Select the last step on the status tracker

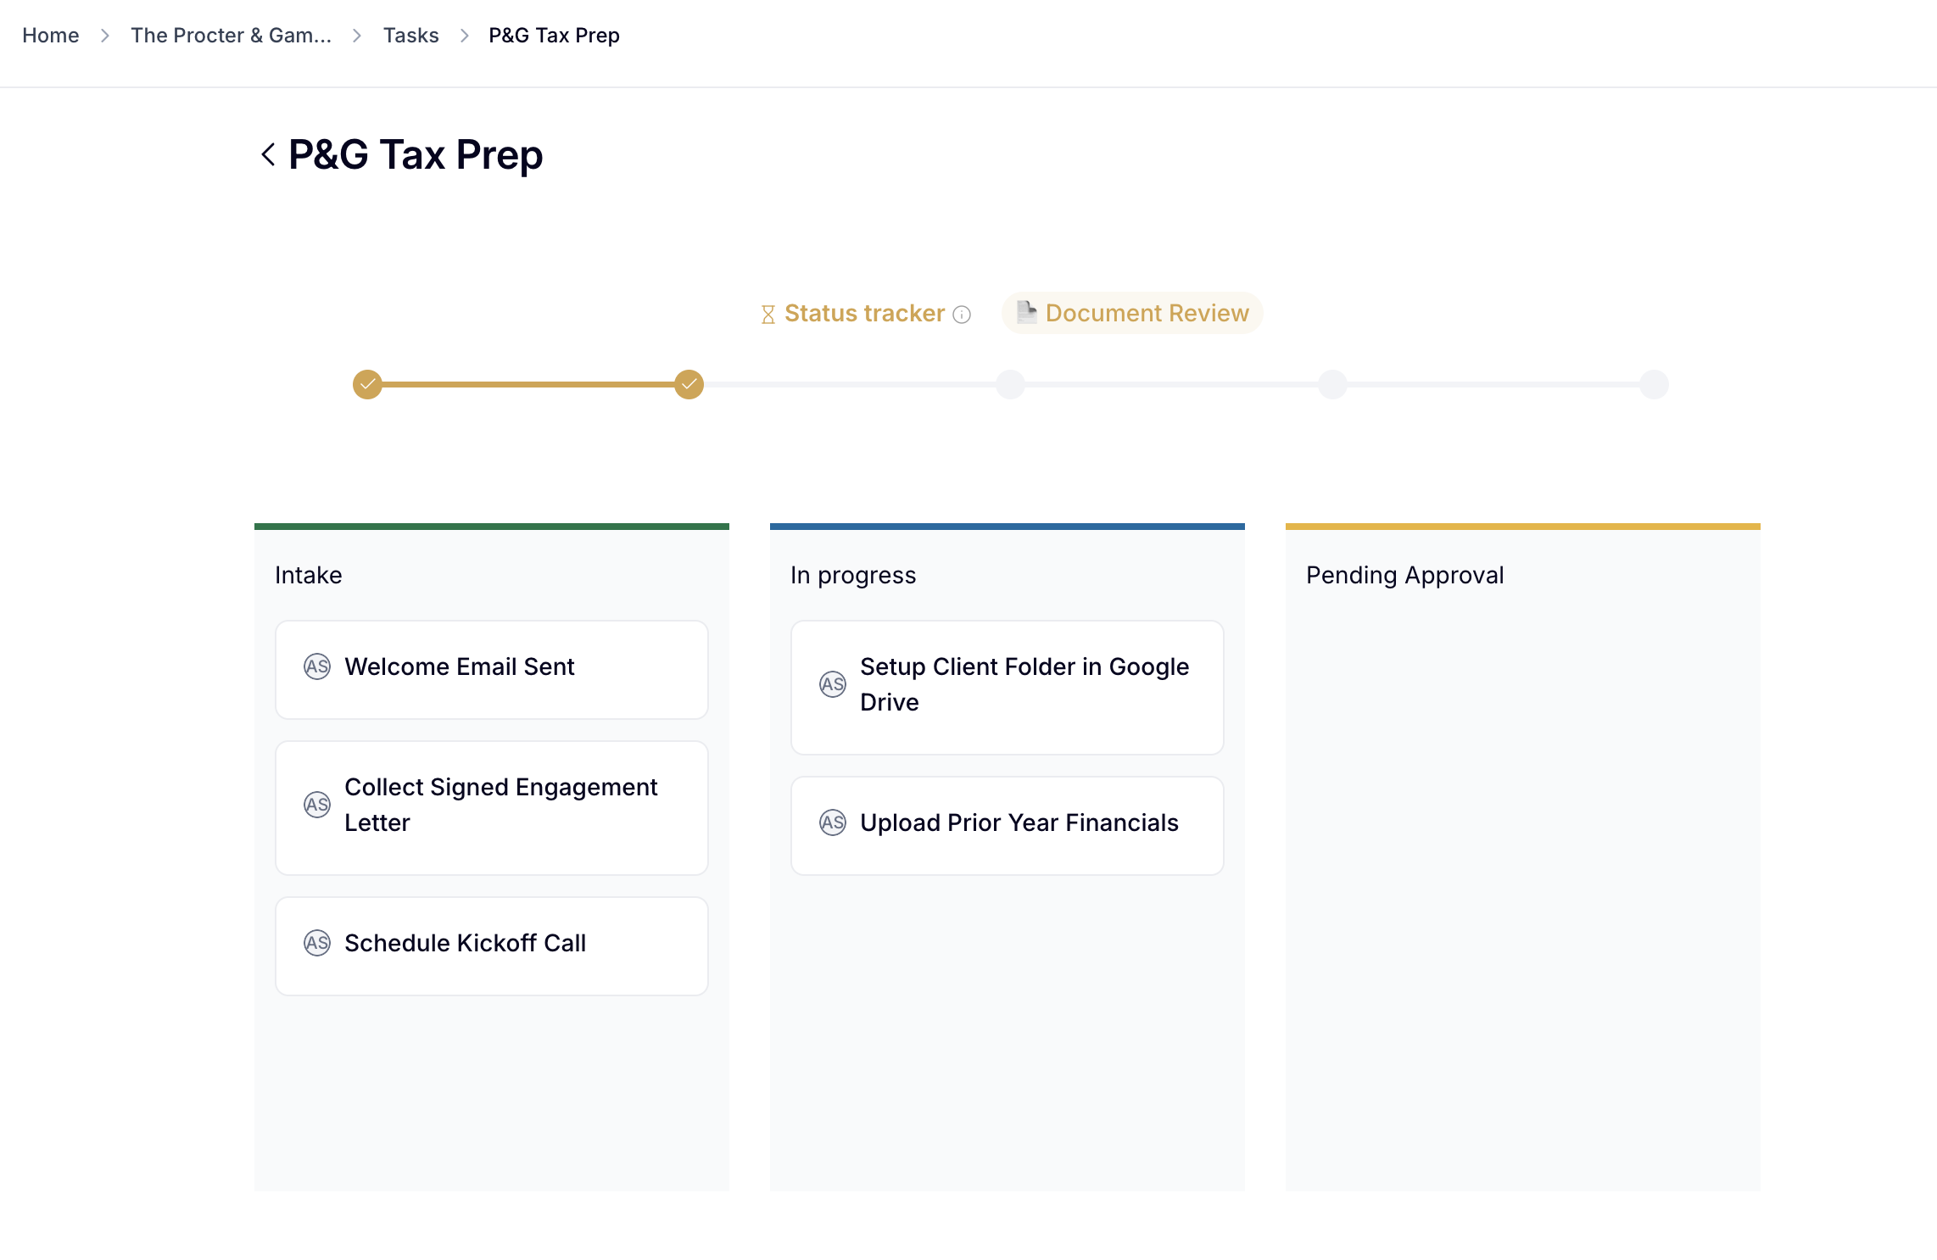pos(1654,384)
